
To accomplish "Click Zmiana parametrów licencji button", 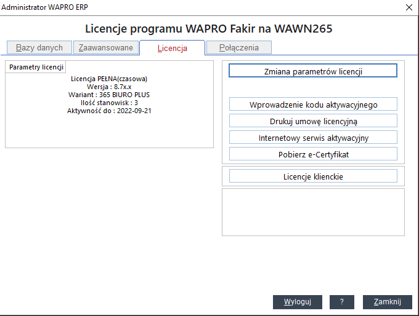I will [x=313, y=71].
